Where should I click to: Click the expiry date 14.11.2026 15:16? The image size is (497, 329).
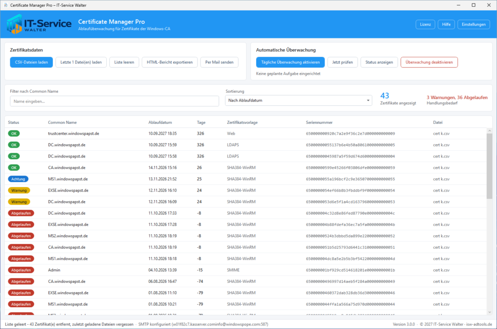click(x=163, y=168)
